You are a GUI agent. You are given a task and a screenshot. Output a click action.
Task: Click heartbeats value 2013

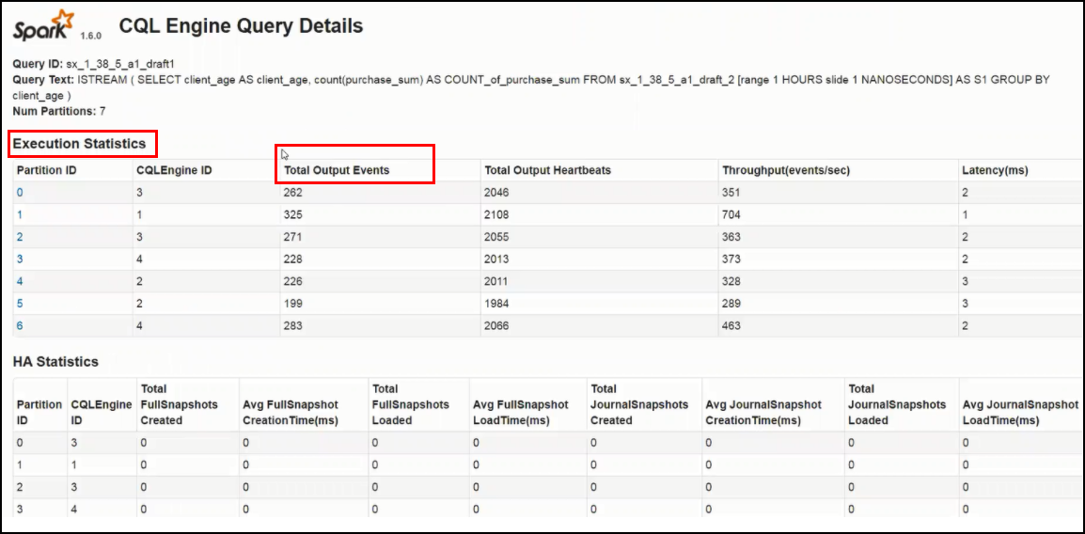click(496, 259)
